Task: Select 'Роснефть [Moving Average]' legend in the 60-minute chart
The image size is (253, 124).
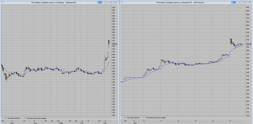Action: click(154, 118)
